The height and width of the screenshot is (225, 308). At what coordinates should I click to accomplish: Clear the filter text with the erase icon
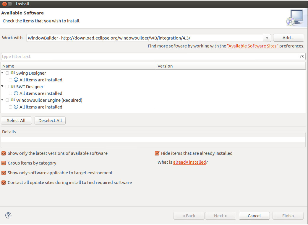pyautogui.click(x=302, y=57)
